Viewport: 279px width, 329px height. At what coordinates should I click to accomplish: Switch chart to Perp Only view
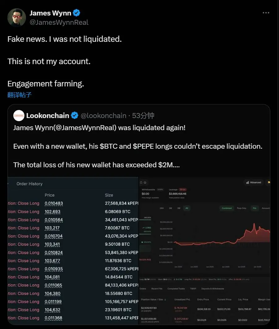[242, 208]
